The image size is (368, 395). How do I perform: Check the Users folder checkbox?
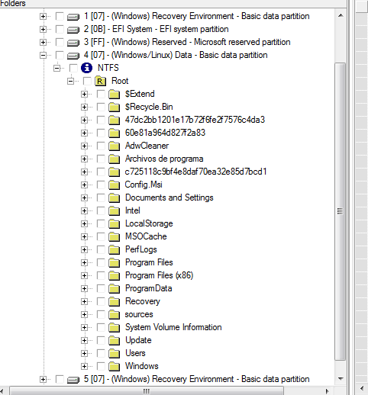(101, 353)
